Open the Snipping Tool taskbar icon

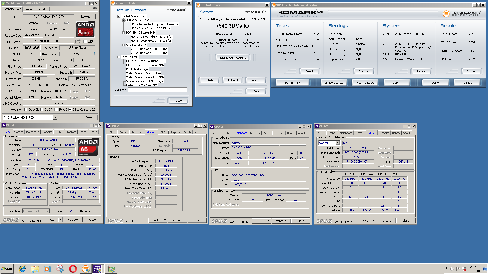click(x=60, y=269)
